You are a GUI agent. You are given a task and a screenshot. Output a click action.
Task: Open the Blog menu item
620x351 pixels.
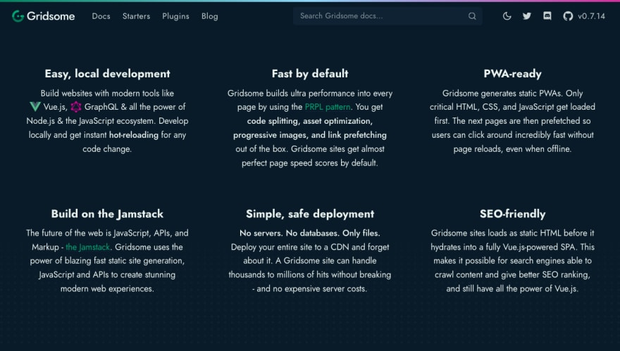coord(209,16)
